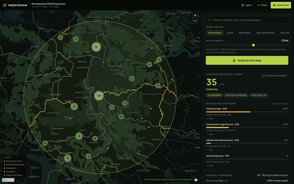Click the map attribution info icon
Viewport: 294px width, 184px height.
[196, 180]
